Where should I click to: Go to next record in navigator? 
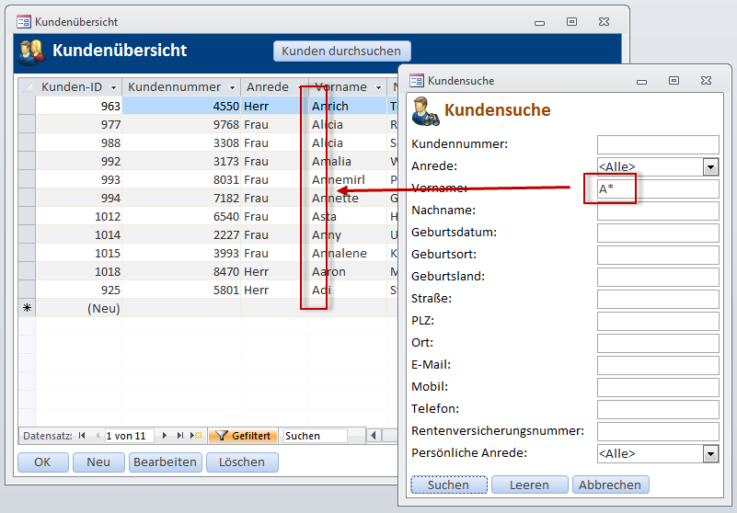tap(166, 436)
